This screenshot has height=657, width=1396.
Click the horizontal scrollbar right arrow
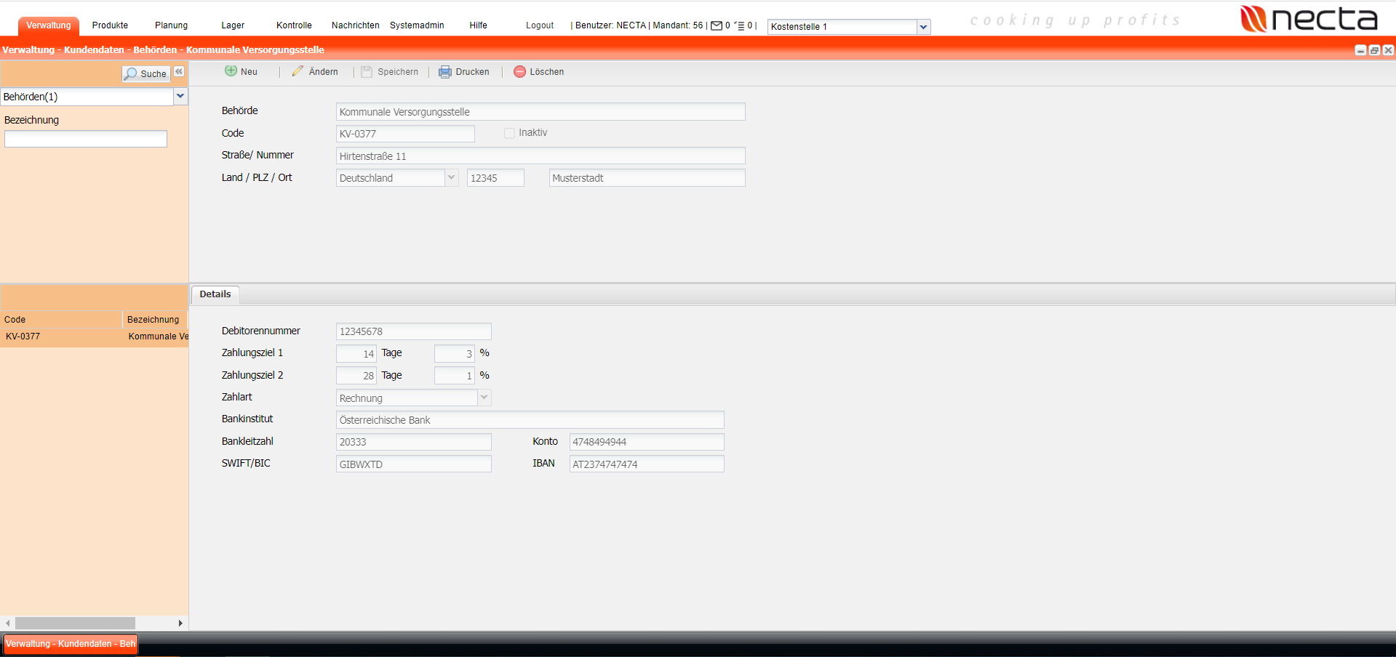180,623
